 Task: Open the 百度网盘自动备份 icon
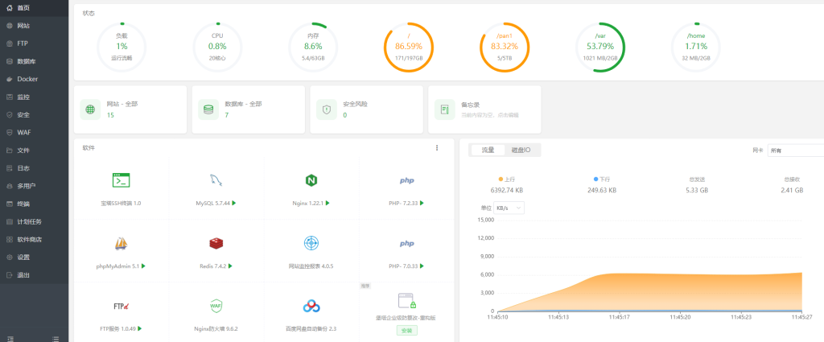point(311,306)
